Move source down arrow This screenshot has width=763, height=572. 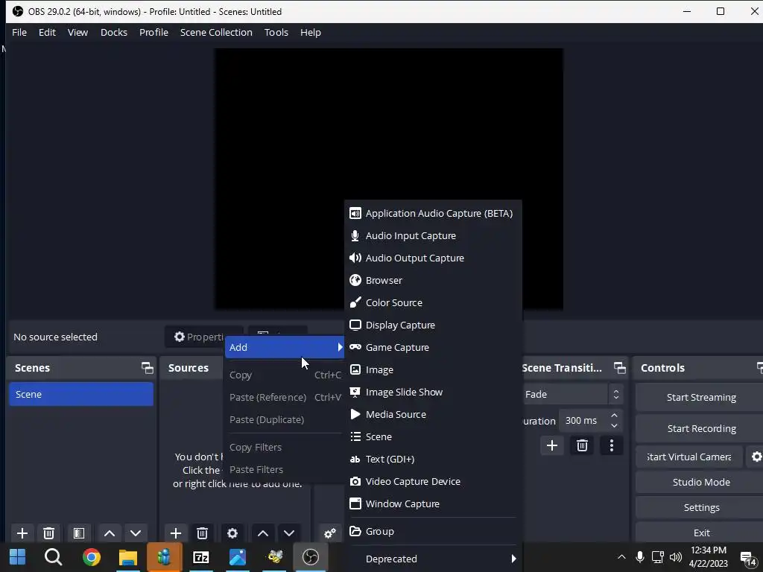pos(289,533)
